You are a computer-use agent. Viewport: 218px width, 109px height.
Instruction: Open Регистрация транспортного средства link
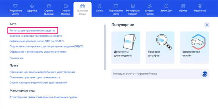[32, 31]
